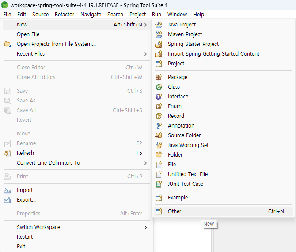Click the Export icon in File menu
The height and width of the screenshot is (252, 296).
8,200
